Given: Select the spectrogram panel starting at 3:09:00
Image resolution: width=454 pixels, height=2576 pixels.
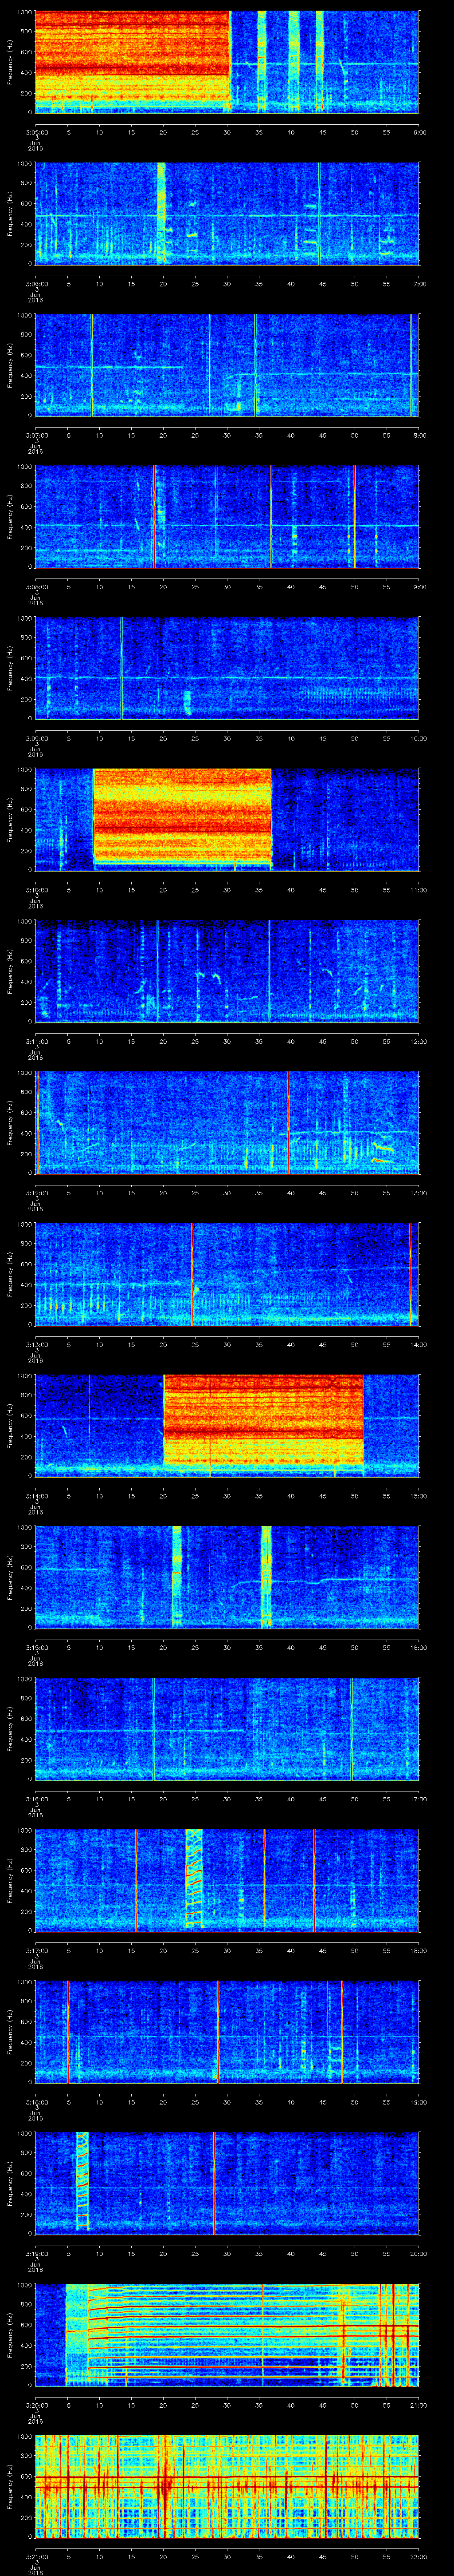Looking at the screenshot, I should [x=227, y=668].
